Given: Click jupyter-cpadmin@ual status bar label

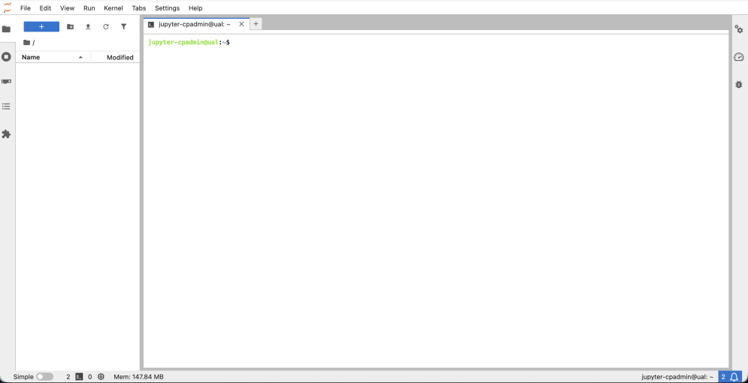Looking at the screenshot, I should click(x=677, y=377).
